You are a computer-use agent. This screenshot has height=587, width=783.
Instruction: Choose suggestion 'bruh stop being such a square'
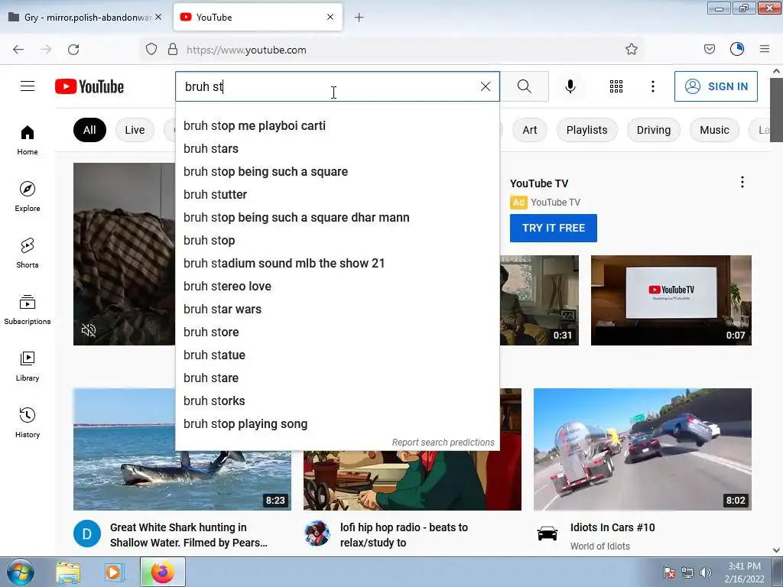(x=337, y=172)
